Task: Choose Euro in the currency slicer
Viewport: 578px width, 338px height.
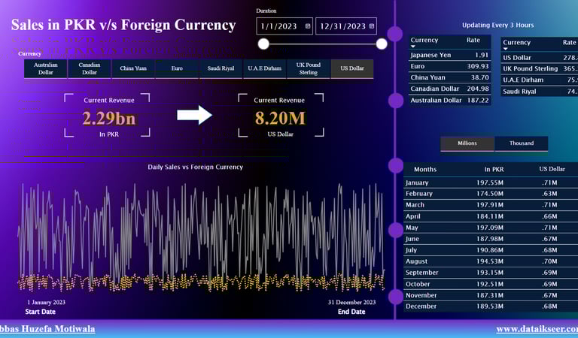Action: 177,68
